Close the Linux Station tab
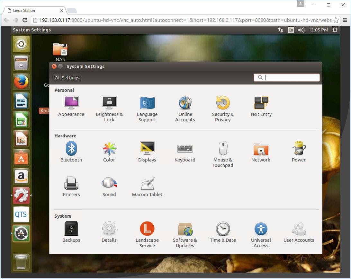 click(62, 11)
